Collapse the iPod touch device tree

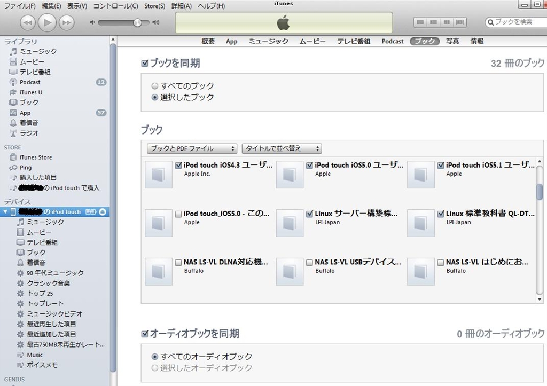5,212
